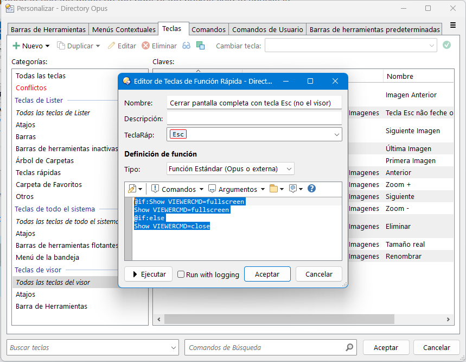Select the Menú de la bandeja category
Viewport: 466px width, 362px height.
tap(48, 257)
